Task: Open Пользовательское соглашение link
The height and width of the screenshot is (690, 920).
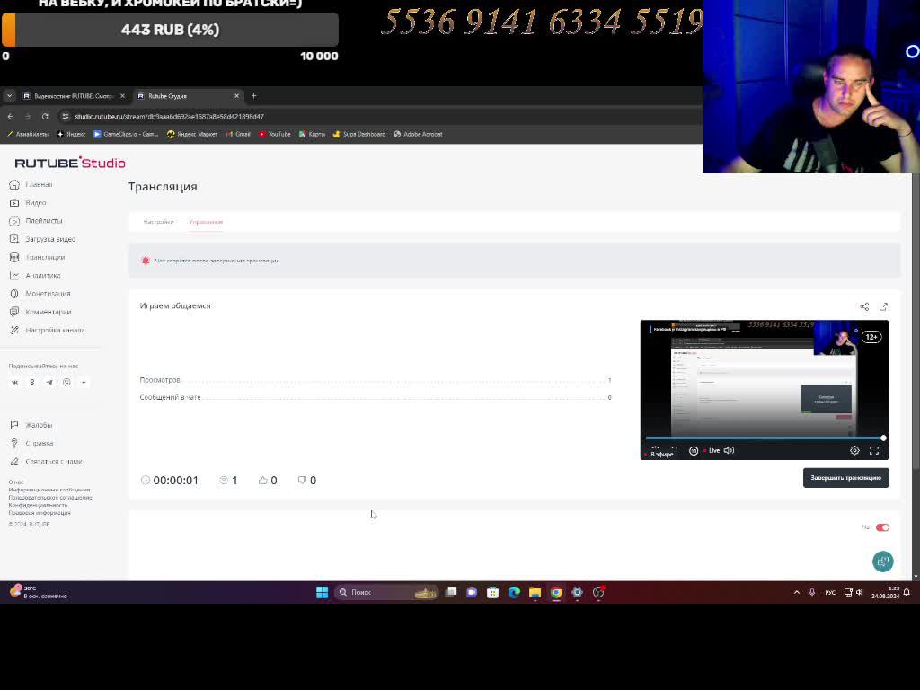Action: 50,498
